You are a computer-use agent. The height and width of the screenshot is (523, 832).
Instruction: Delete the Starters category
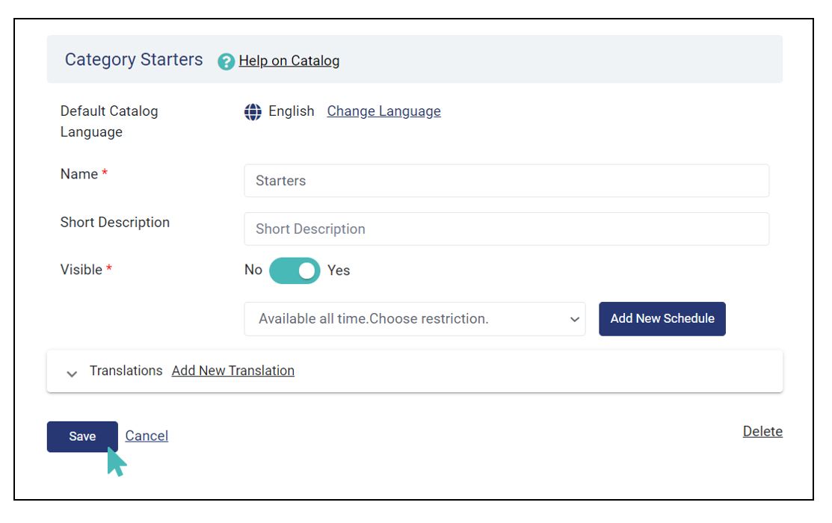[x=762, y=431]
